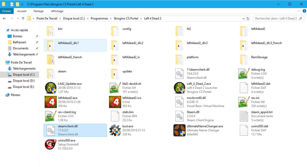The height and width of the screenshot is (167, 307).
Task: Select the rev.ini file icon
Action: point(244,102)
